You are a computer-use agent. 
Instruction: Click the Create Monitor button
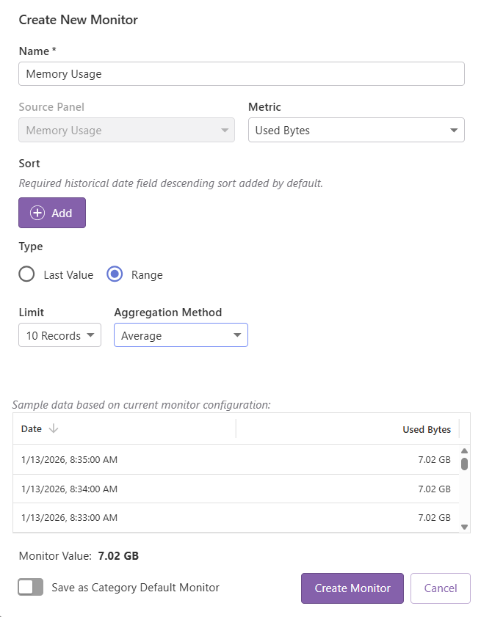point(352,588)
